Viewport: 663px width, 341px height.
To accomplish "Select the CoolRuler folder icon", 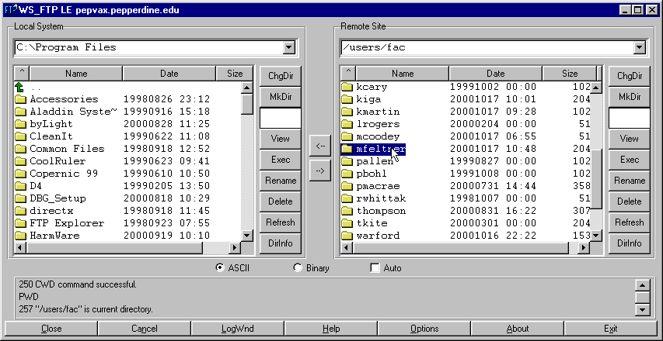I will 20,161.
